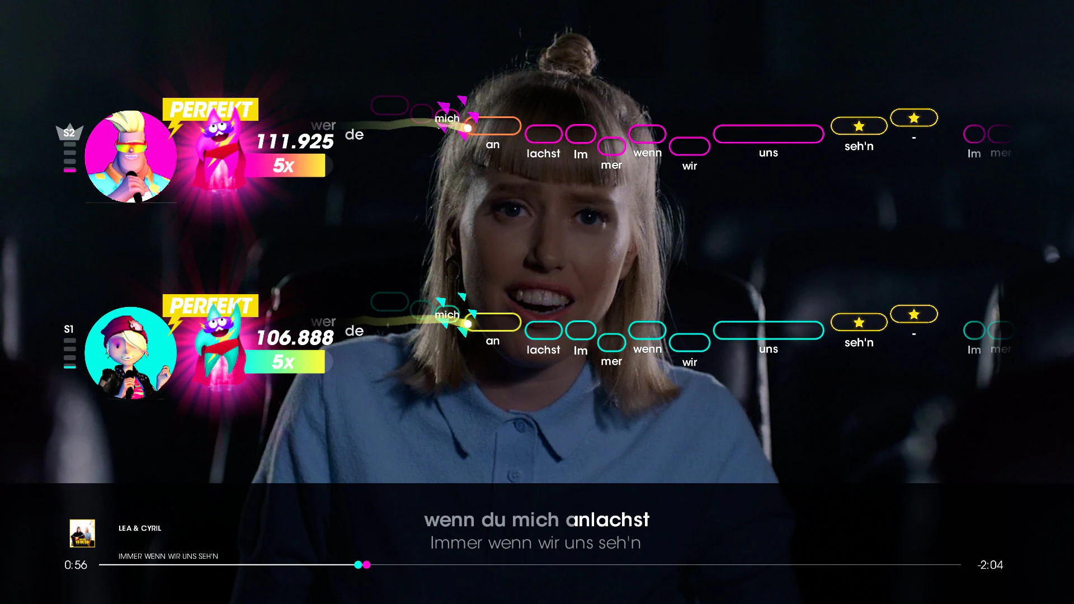Click the next lyric line 'Immer wenn wir uns seh'n'

[x=535, y=543]
